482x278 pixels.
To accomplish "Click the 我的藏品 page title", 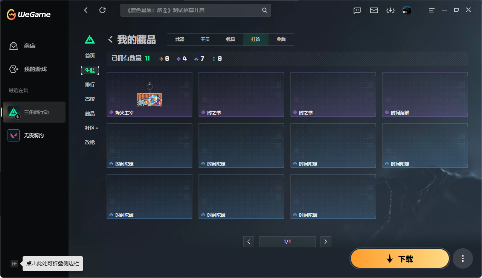I will click(136, 39).
